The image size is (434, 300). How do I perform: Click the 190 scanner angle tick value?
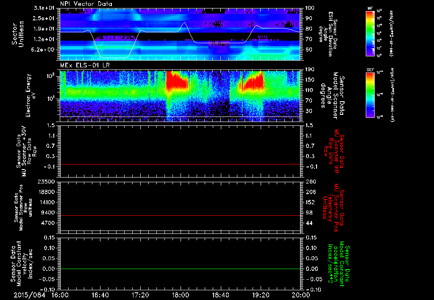point(310,69)
